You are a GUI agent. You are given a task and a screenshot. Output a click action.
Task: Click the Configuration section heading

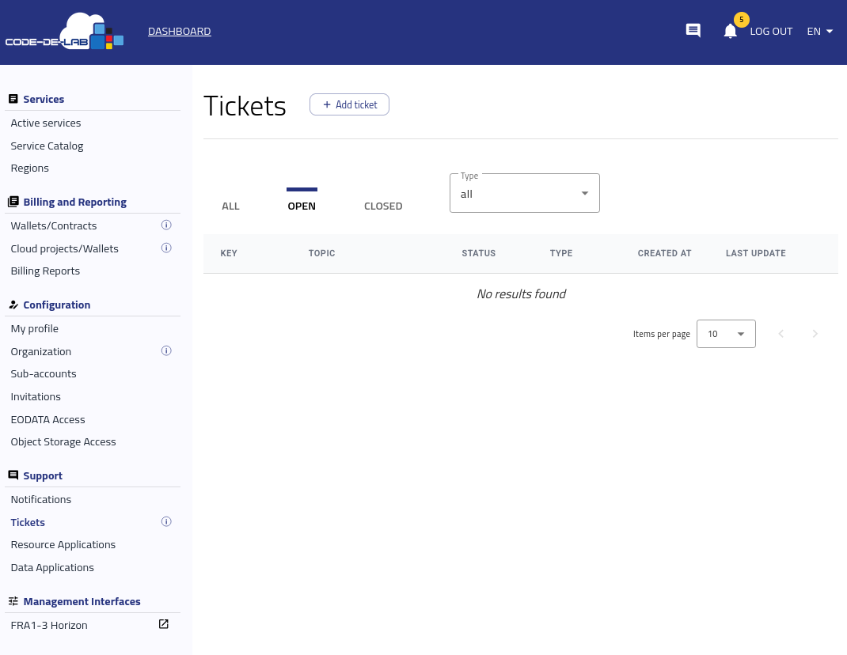pyautogui.click(x=57, y=305)
